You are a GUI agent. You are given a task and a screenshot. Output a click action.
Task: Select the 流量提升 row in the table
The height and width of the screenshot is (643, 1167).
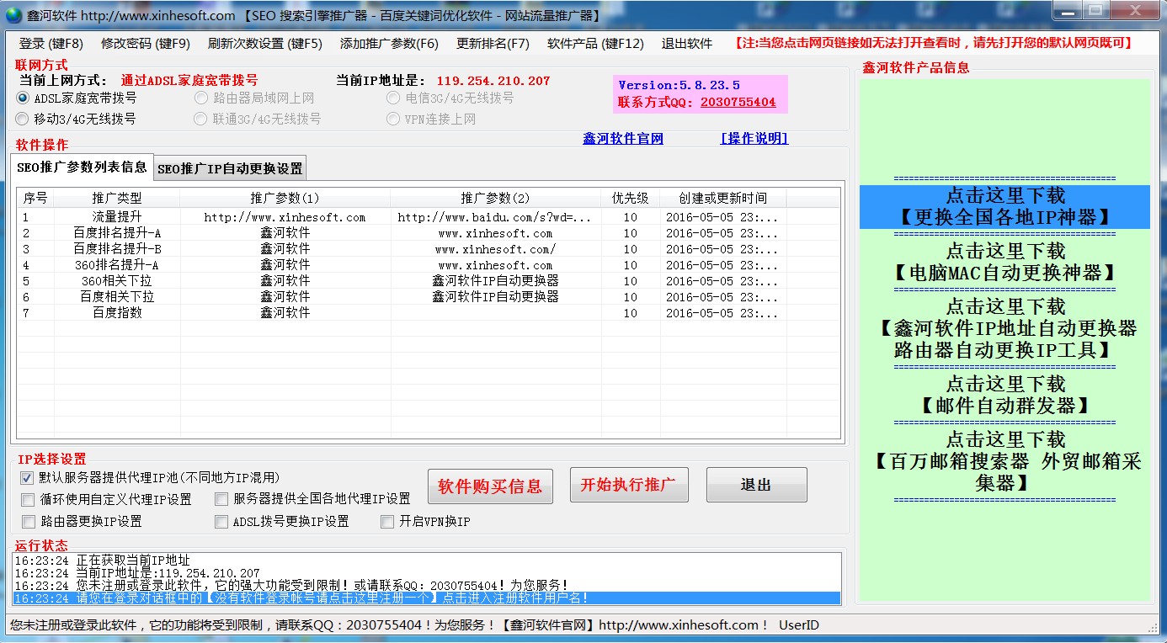pyautogui.click(x=253, y=216)
